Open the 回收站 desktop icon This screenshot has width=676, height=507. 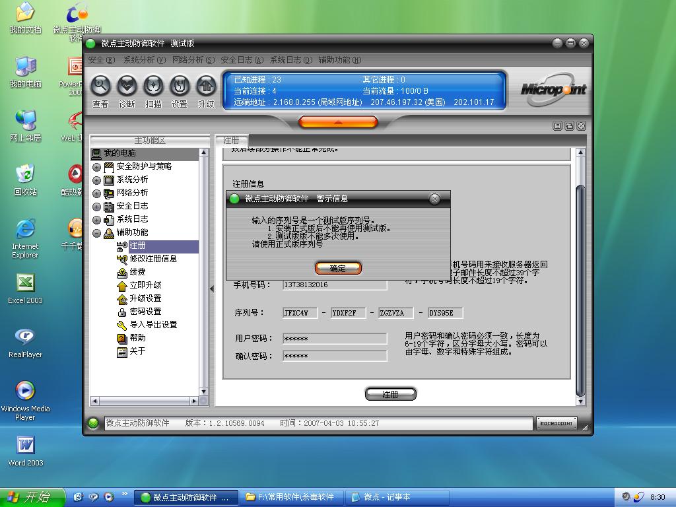25,174
